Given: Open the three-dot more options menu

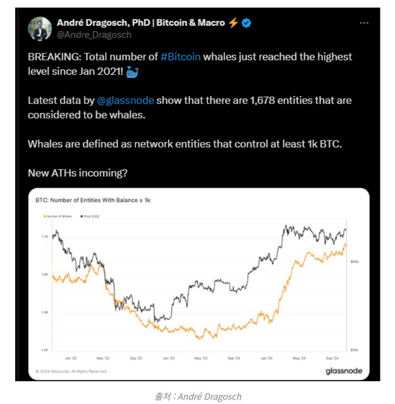Looking at the screenshot, I should coord(364,23).
